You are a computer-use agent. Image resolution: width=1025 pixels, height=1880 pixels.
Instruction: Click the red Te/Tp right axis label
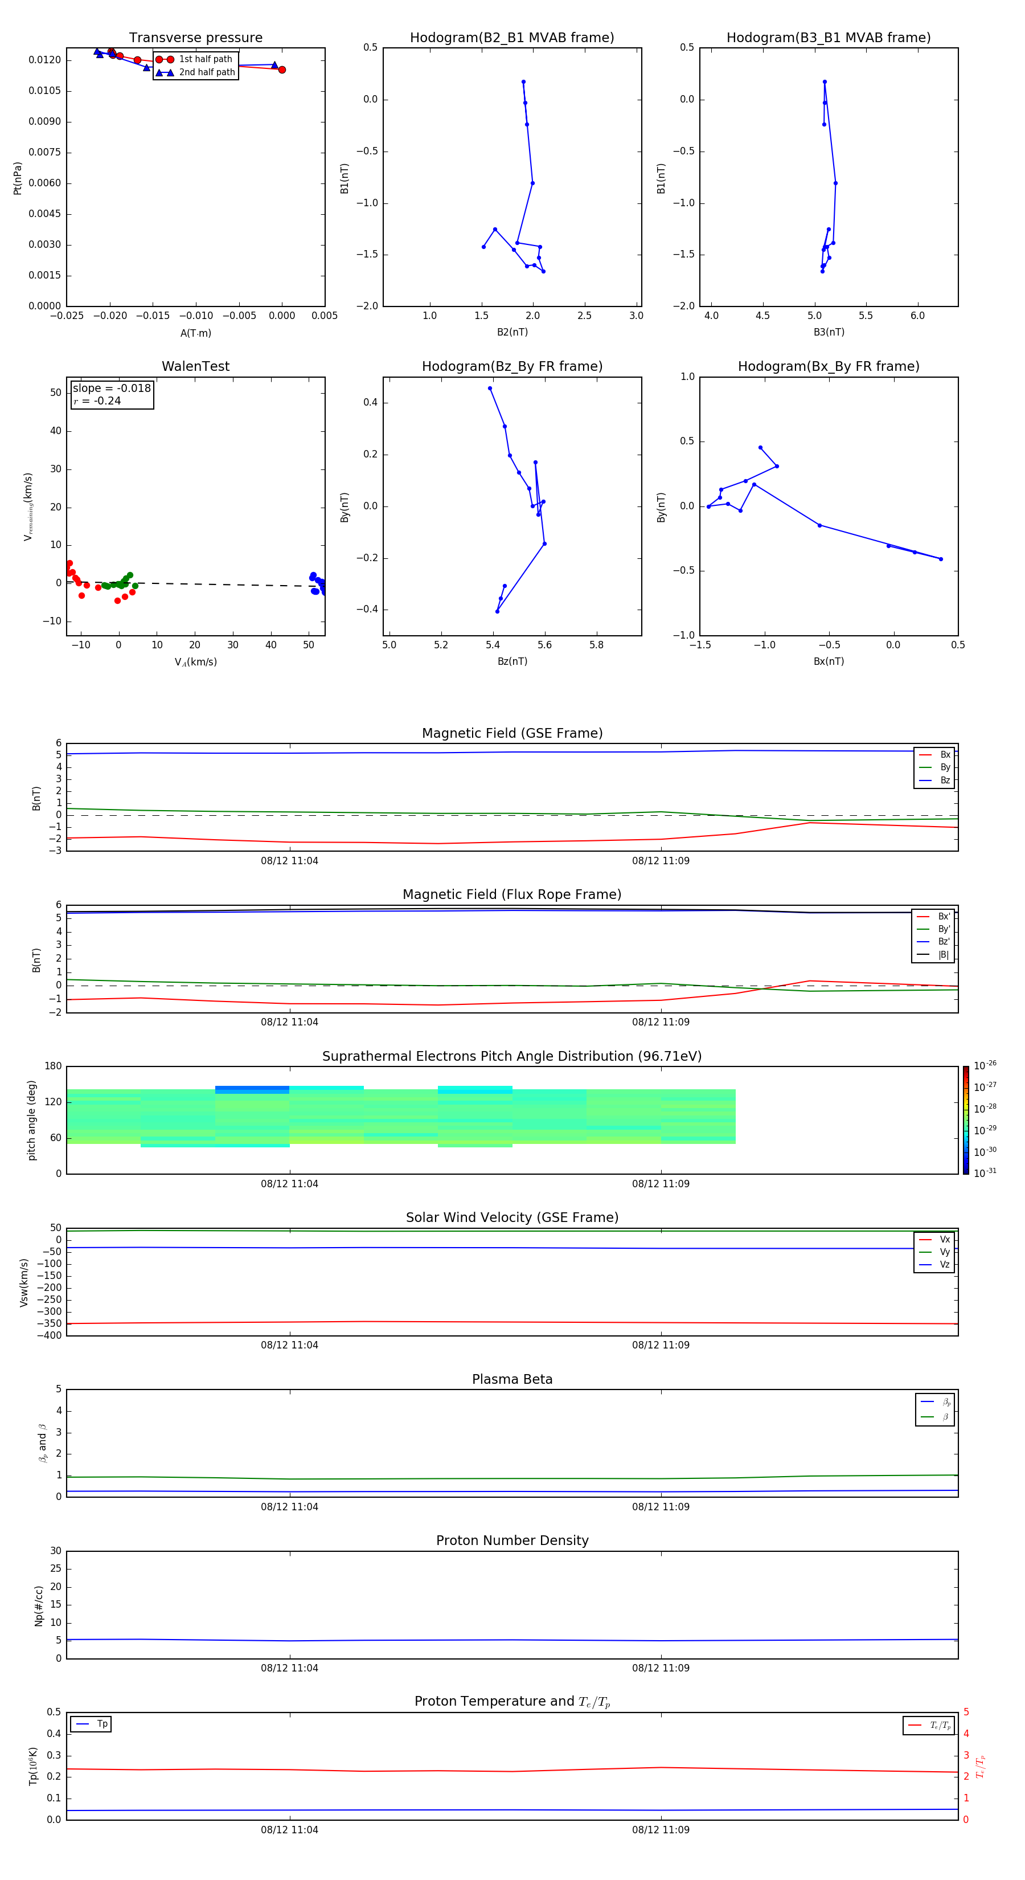point(981,1766)
